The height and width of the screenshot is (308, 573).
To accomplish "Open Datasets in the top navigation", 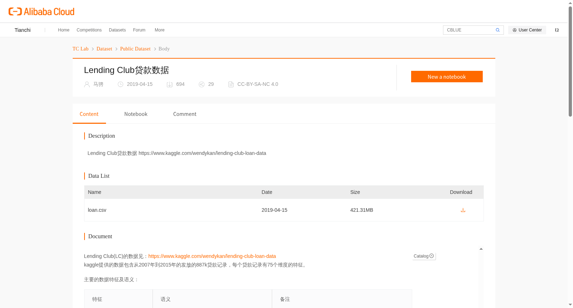I will tap(117, 30).
